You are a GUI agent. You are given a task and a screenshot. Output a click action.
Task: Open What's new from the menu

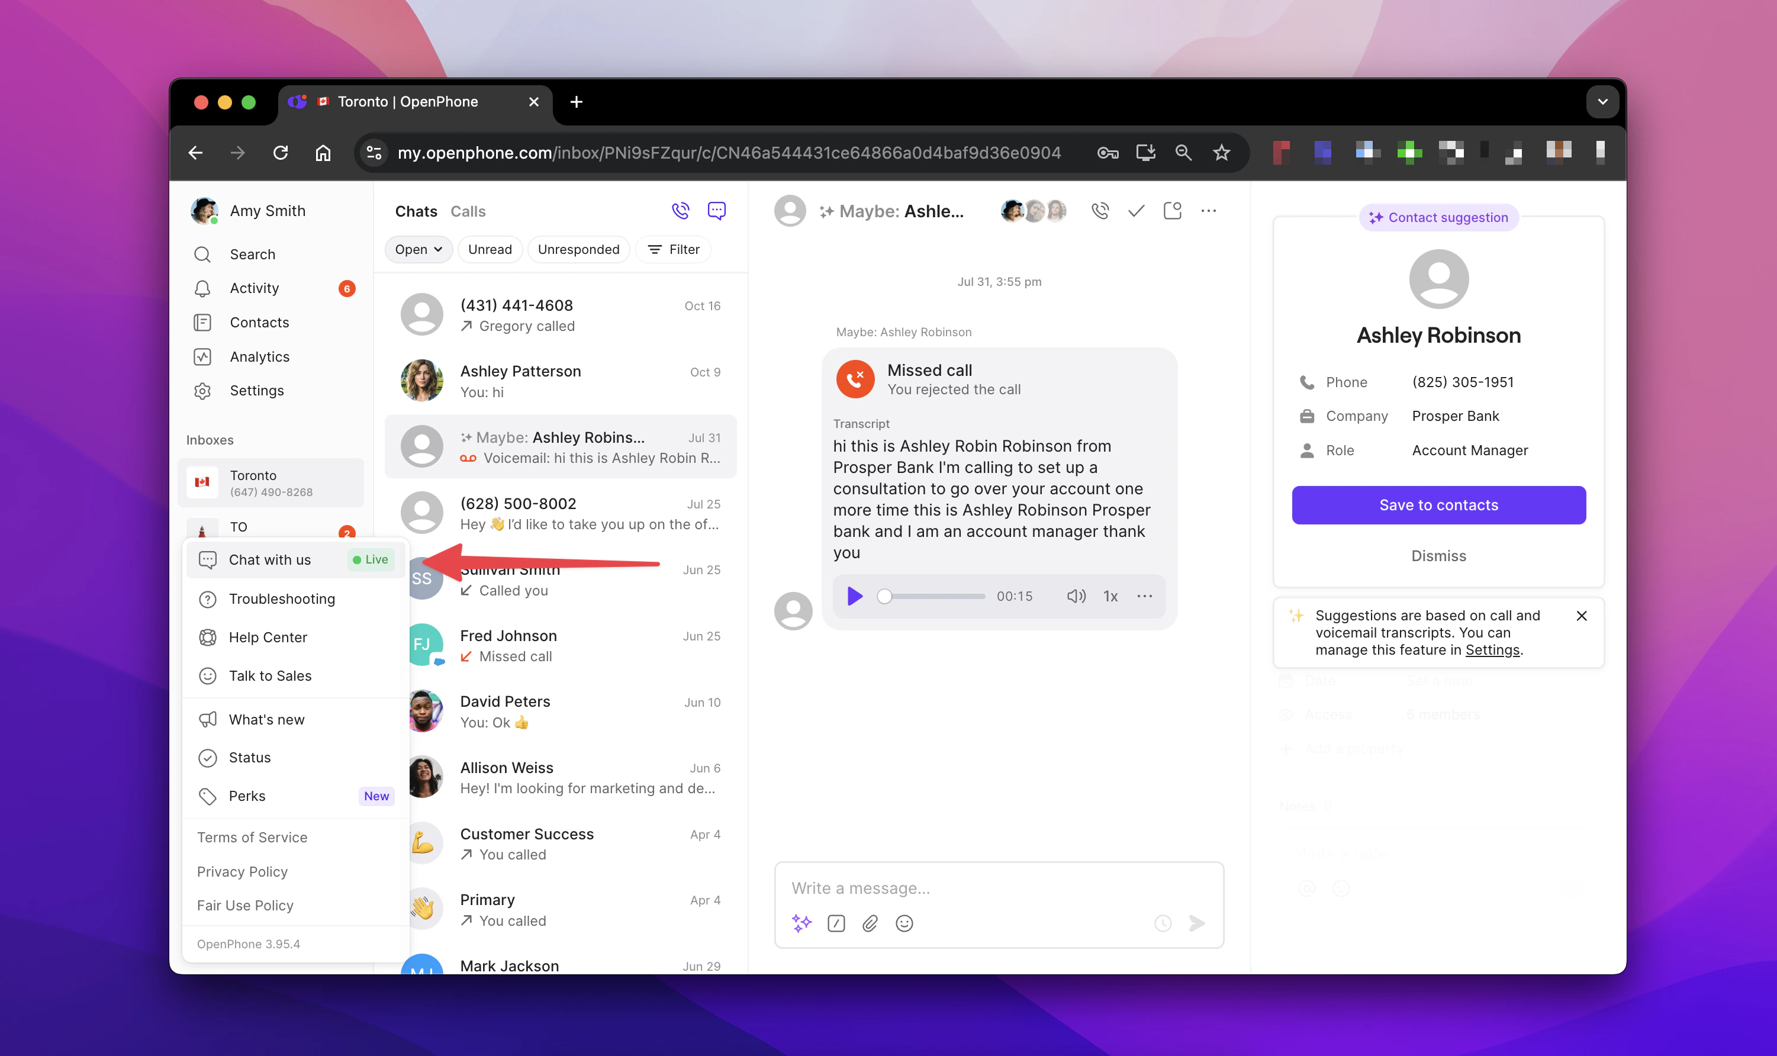click(266, 719)
